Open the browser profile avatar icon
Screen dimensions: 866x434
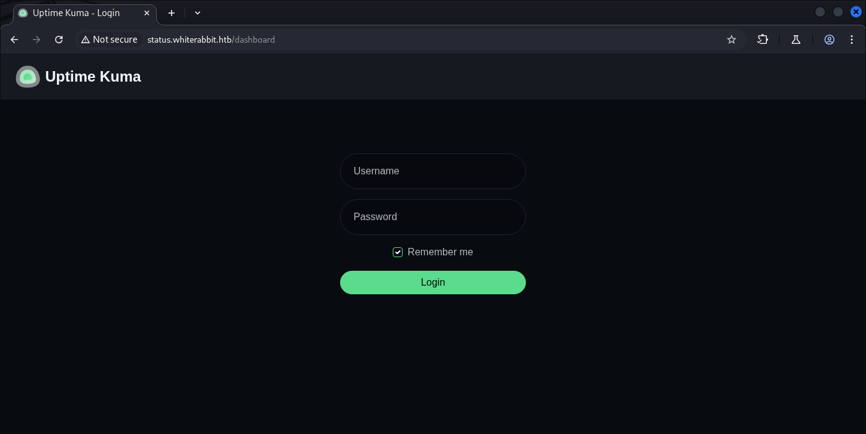[829, 40]
